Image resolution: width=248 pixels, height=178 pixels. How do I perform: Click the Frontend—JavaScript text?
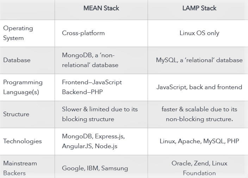(92, 82)
